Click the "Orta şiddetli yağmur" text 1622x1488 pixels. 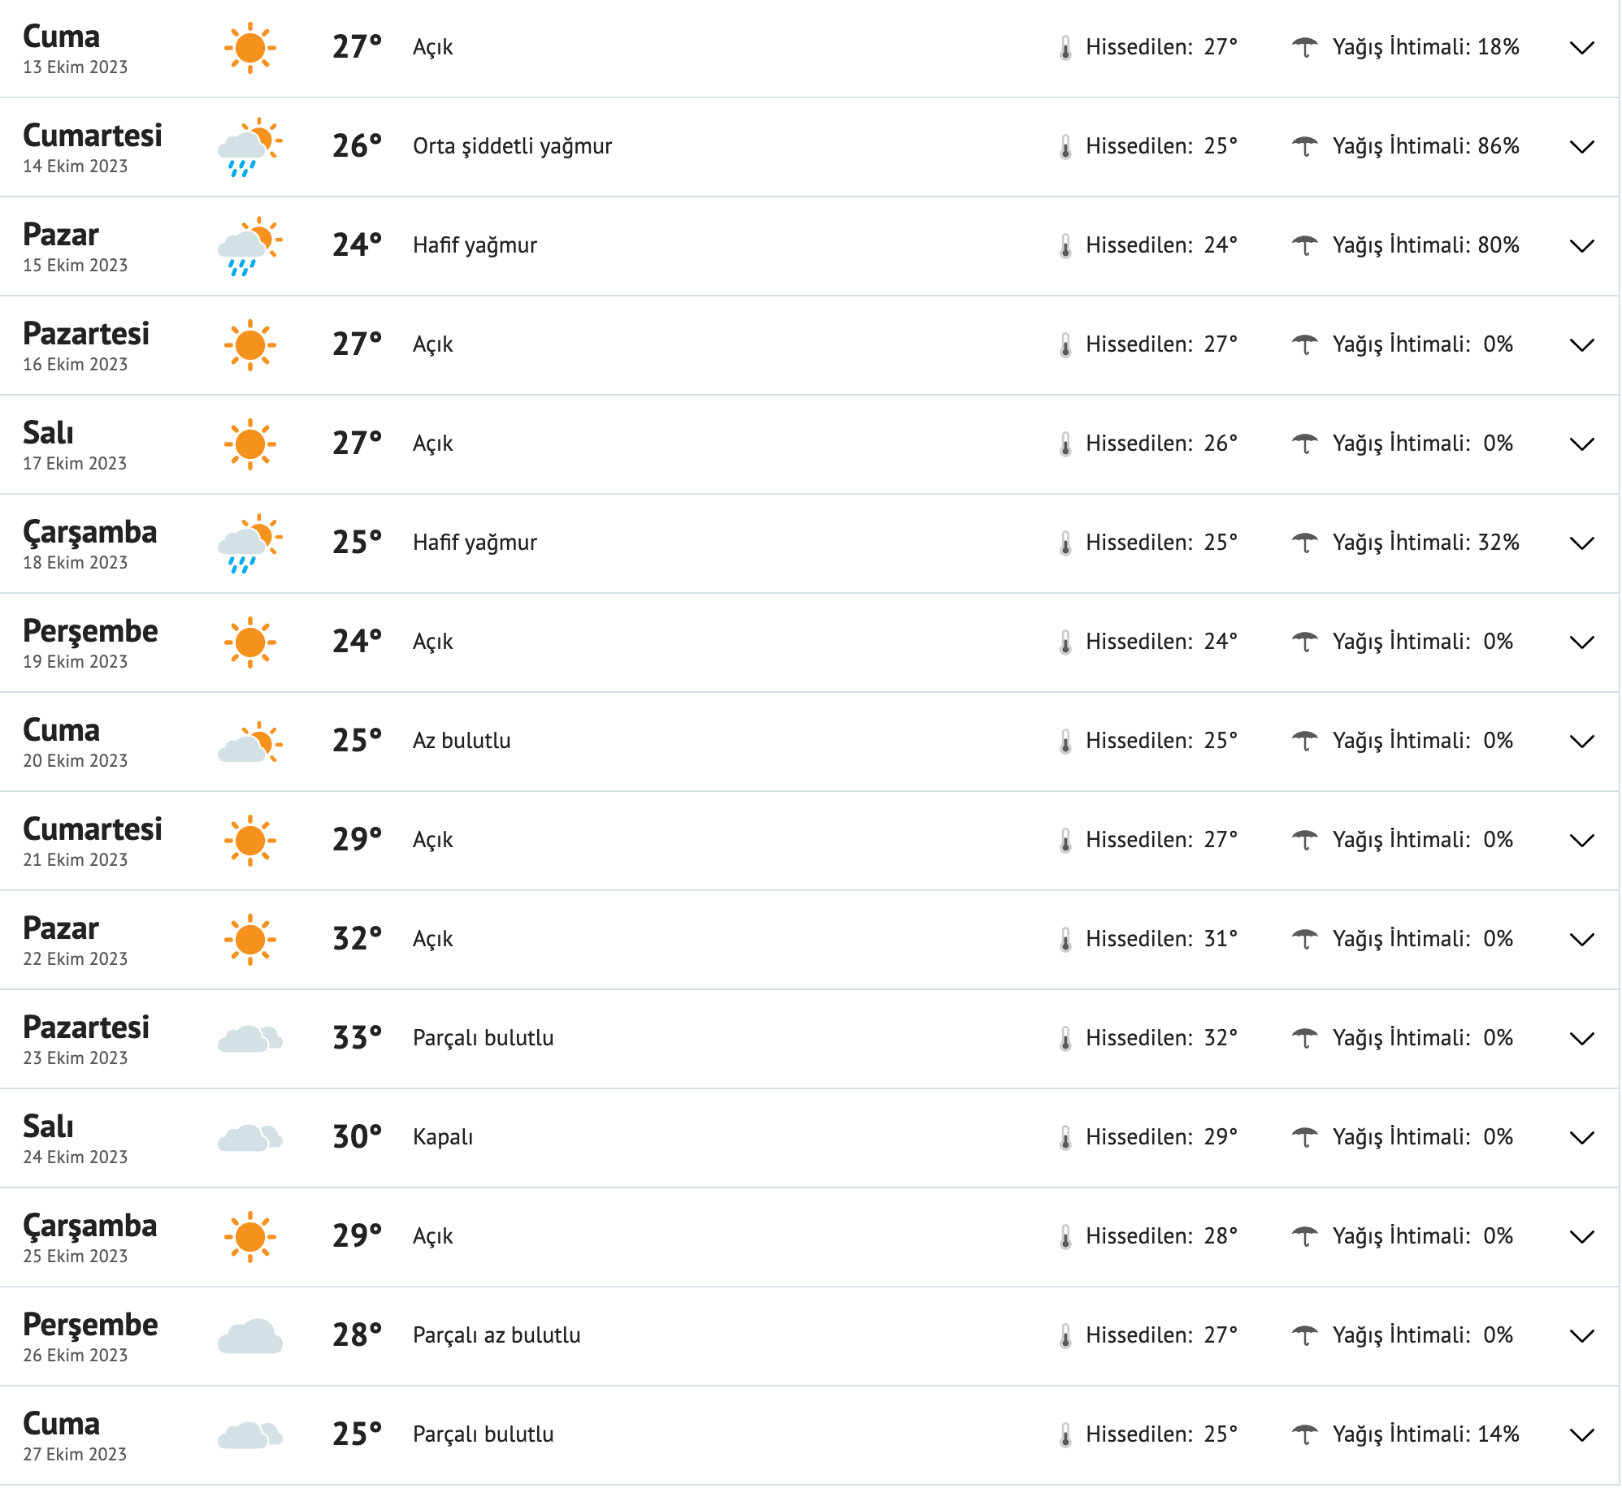coord(512,146)
